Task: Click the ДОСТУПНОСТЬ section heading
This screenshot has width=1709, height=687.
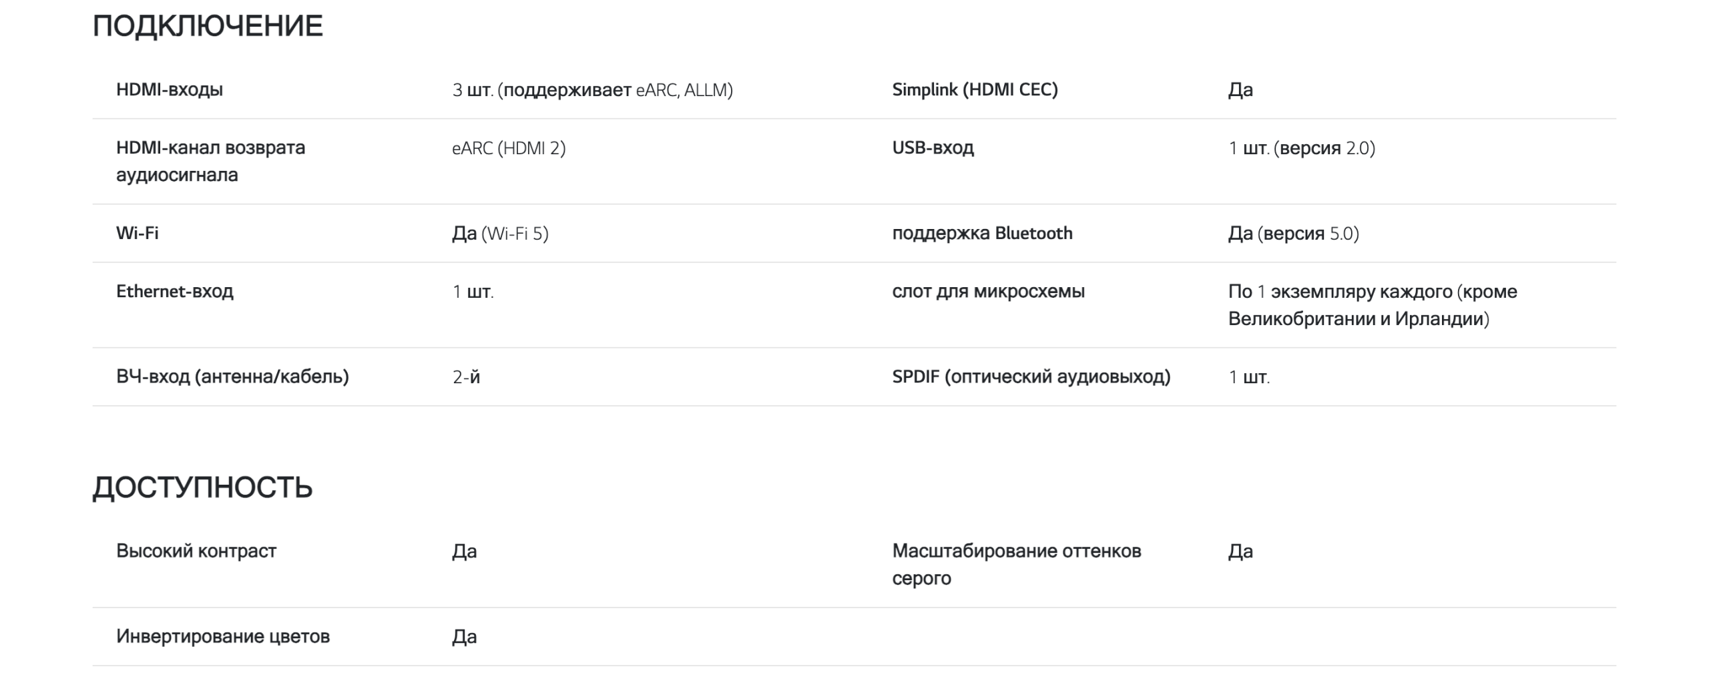Action: point(202,488)
